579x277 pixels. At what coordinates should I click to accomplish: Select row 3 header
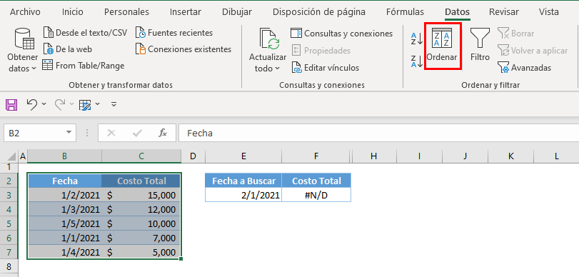coord(9,195)
